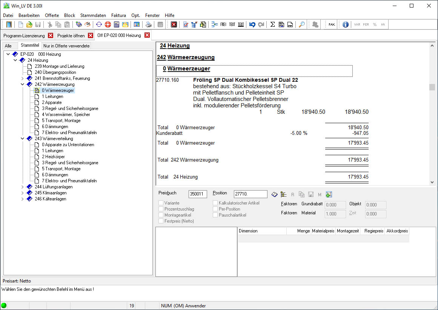Select the Nur in Offerte verwendete tab
The width and height of the screenshot is (438, 310).
tap(66, 46)
